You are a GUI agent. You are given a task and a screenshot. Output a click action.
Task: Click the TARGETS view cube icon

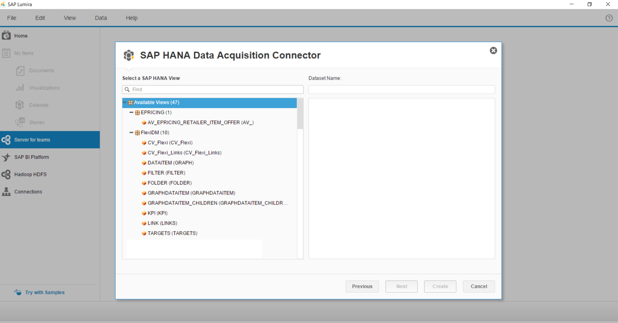tap(144, 233)
